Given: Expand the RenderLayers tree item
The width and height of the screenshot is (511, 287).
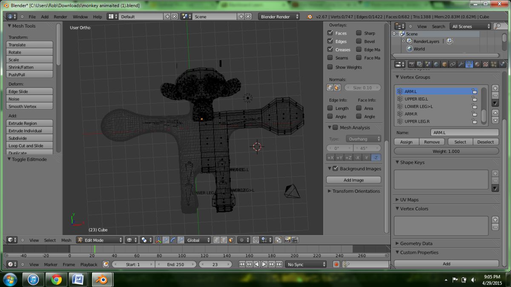Looking at the screenshot, I should tap(403, 41).
